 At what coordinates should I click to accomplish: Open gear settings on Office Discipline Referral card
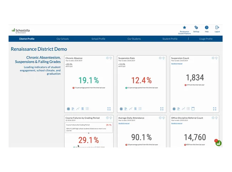pos(213,118)
